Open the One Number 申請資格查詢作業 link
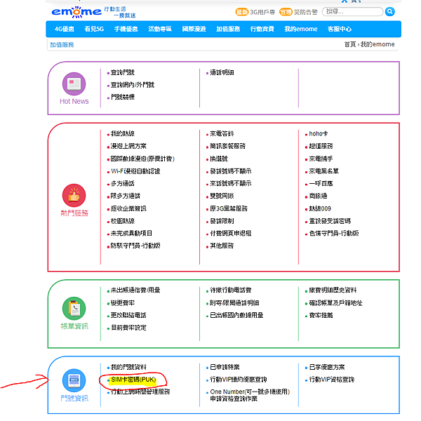The image size is (421, 421). (x=250, y=395)
